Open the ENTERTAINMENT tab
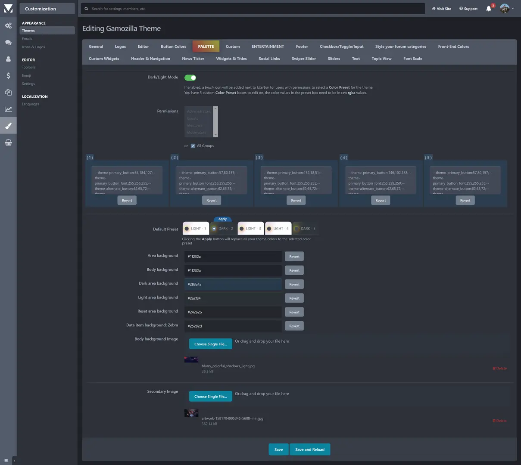Viewport: 521px width, 465px height. point(268,46)
